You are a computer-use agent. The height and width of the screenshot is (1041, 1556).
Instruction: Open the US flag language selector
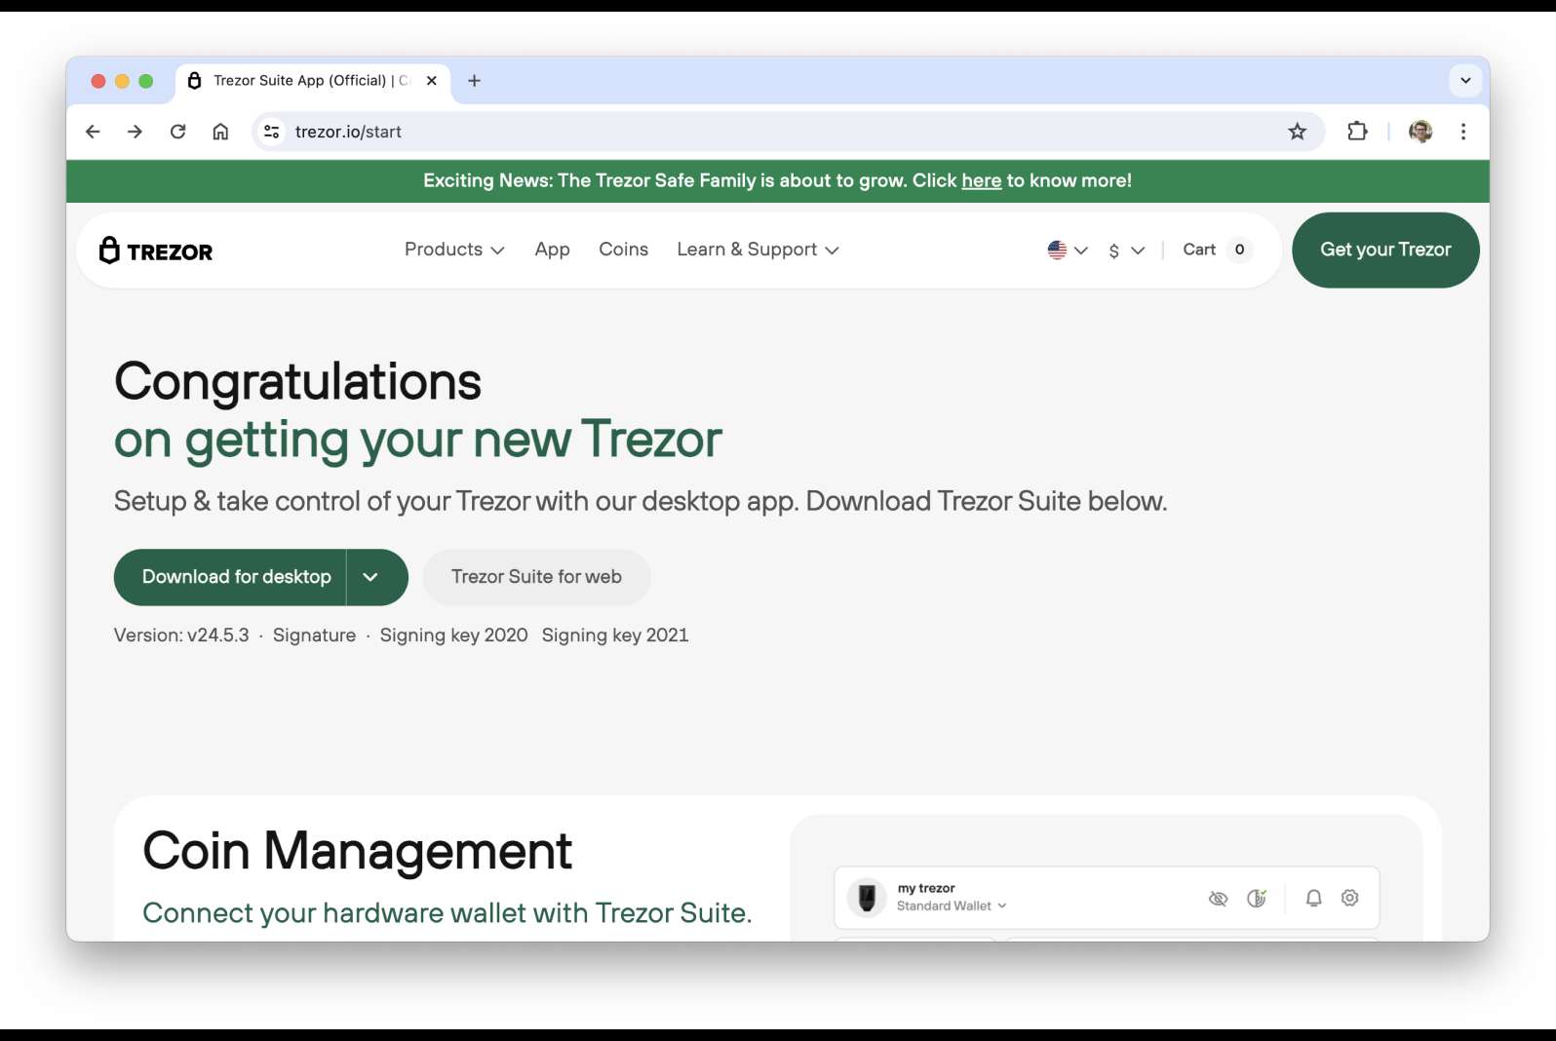(1067, 250)
